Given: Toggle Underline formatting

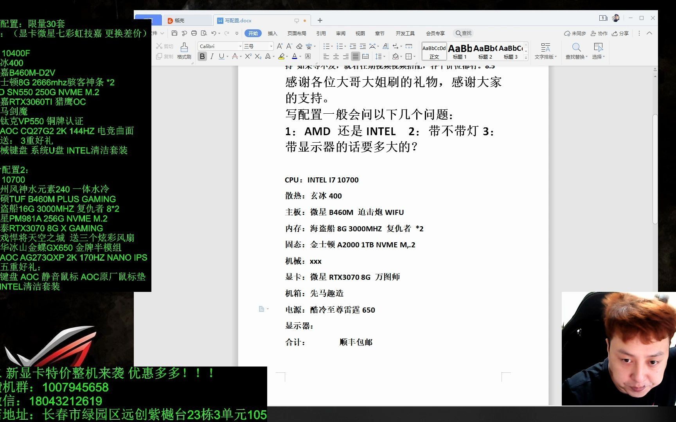Looking at the screenshot, I should tap(221, 56).
